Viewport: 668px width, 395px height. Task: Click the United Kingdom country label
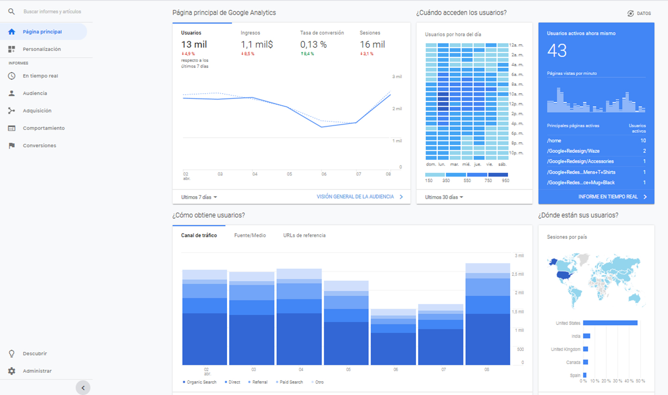566,350
